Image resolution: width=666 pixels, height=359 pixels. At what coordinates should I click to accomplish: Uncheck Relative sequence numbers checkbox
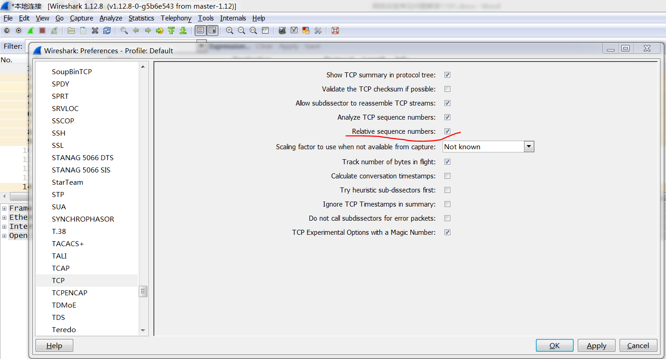[447, 131]
